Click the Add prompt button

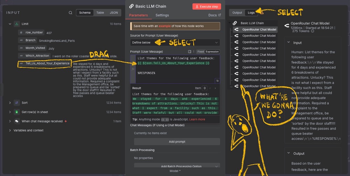point(177,142)
